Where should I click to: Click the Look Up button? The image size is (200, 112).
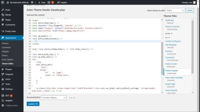[72, 97]
